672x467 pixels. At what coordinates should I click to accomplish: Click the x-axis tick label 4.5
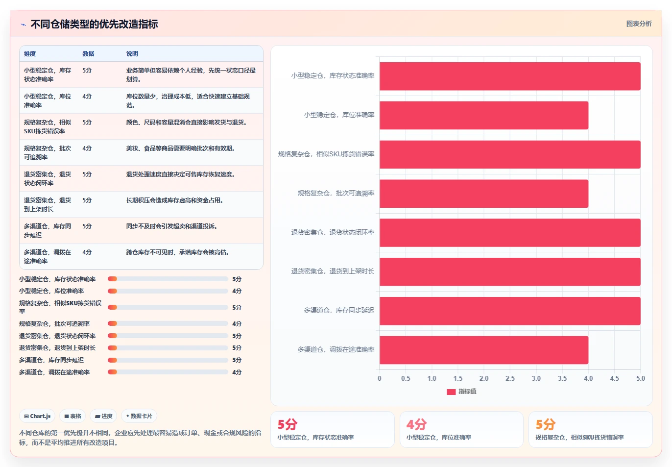coord(614,378)
